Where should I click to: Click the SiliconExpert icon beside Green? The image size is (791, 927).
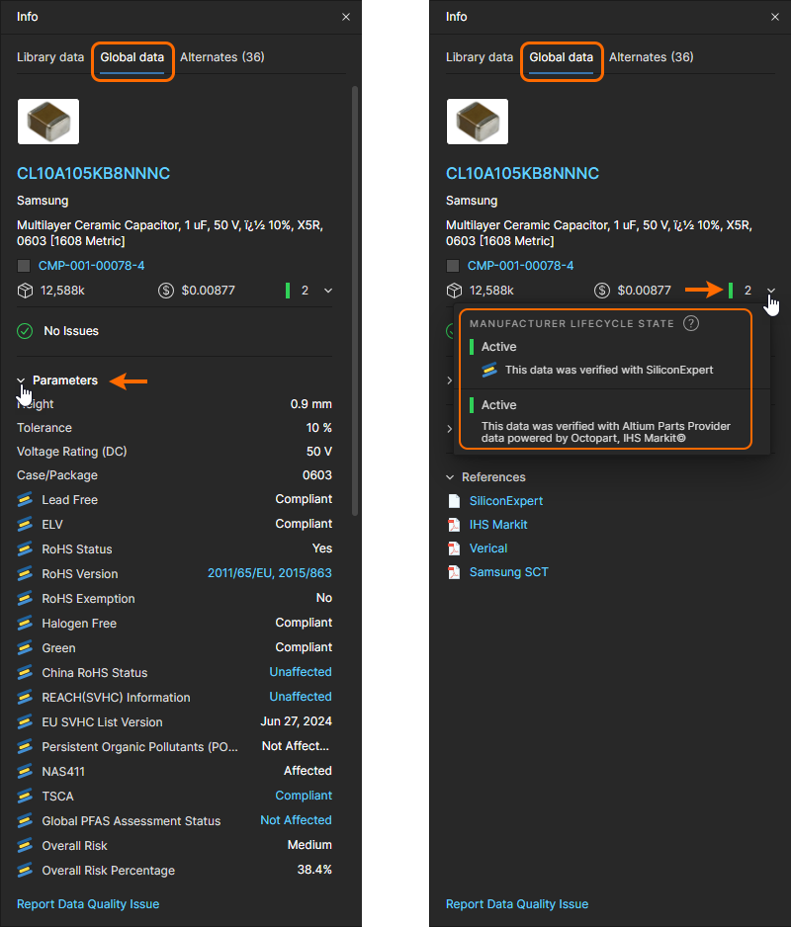click(x=25, y=648)
